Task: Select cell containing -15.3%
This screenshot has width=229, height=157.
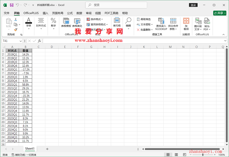Action: (x=25, y=96)
